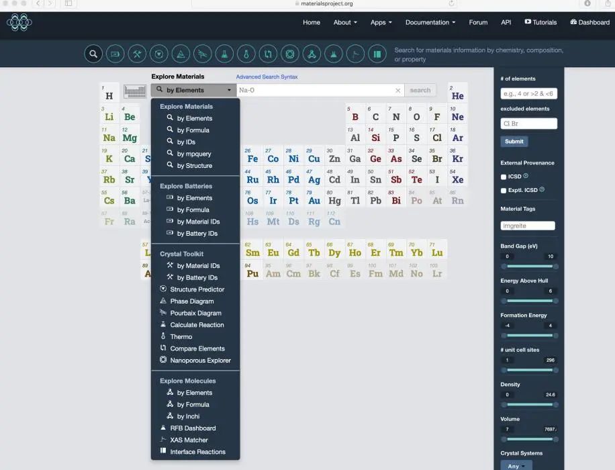Click the Materials Project logo
The width and height of the screenshot is (615, 470).
click(x=19, y=22)
